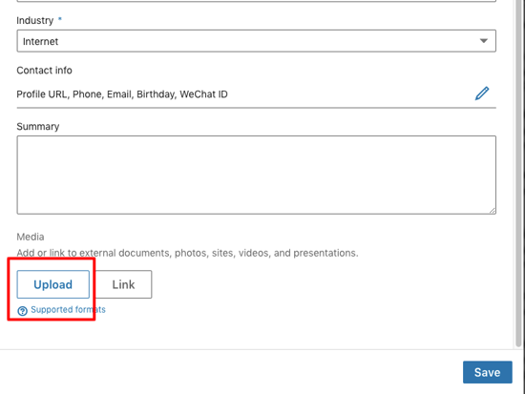Save the profile changes
Screen dimensions: 525x394
coord(488,372)
